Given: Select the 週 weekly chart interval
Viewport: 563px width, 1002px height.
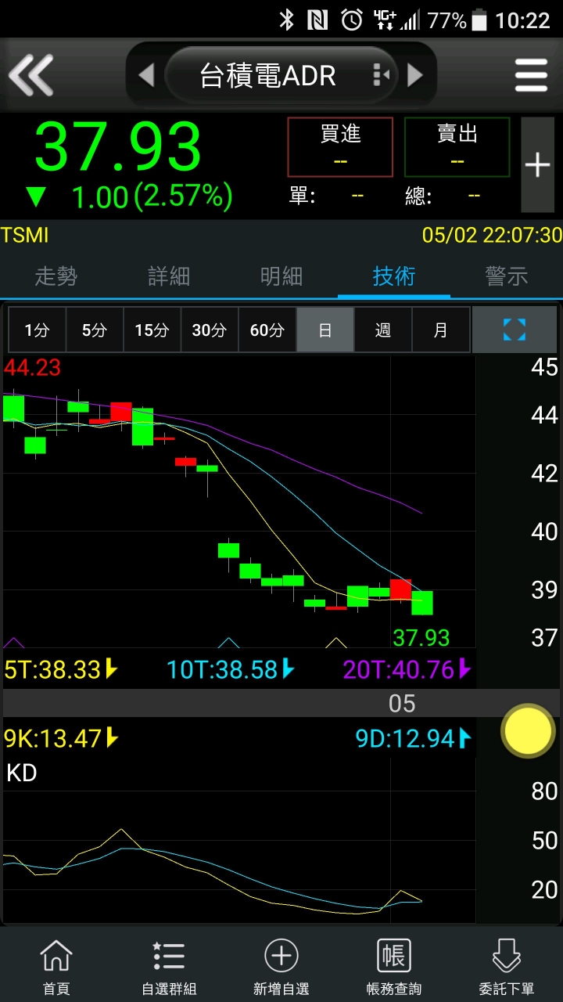Looking at the screenshot, I should 383,330.
